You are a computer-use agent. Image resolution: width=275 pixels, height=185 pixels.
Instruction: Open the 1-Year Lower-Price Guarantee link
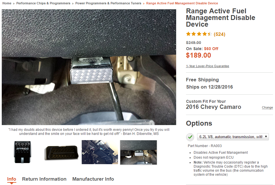tap(208, 66)
